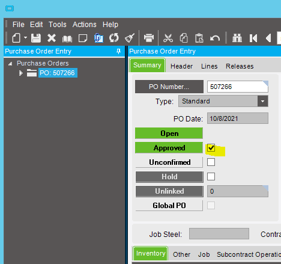Click the Job Steel field

[x=219, y=233]
